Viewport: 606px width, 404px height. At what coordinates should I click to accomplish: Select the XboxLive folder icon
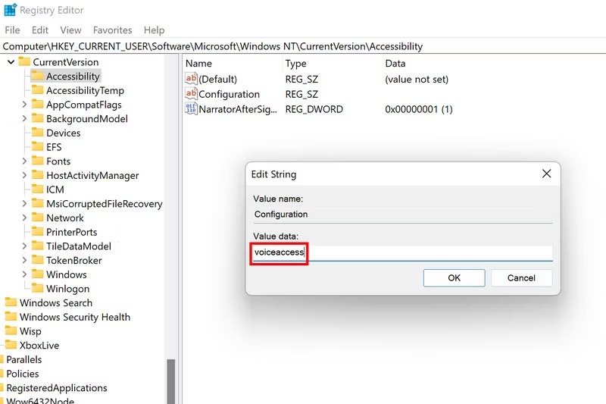click(x=11, y=344)
